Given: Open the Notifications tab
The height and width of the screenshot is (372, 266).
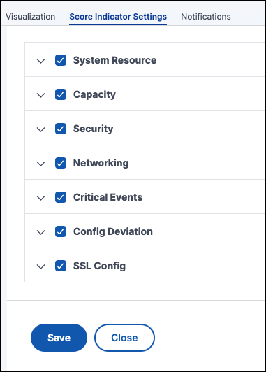Looking at the screenshot, I should click(206, 17).
